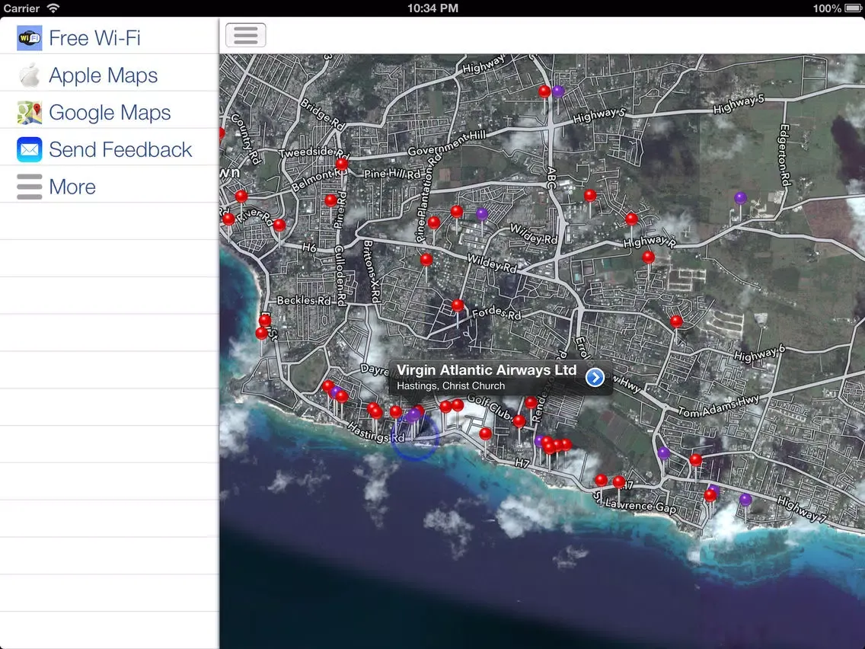Check the battery indicator in status bar
This screenshot has width=865, height=649.
tap(853, 8)
